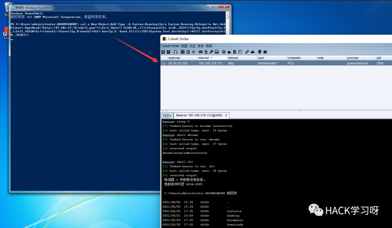
Task: Select the beacon session icon in the 58.56.52.250 row
Action: pyautogui.click(x=164, y=63)
